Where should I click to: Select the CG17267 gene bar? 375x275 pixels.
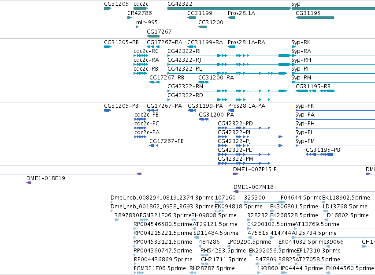click(153, 36)
